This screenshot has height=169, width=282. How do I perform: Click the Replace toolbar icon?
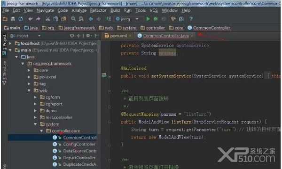(x=81, y=19)
